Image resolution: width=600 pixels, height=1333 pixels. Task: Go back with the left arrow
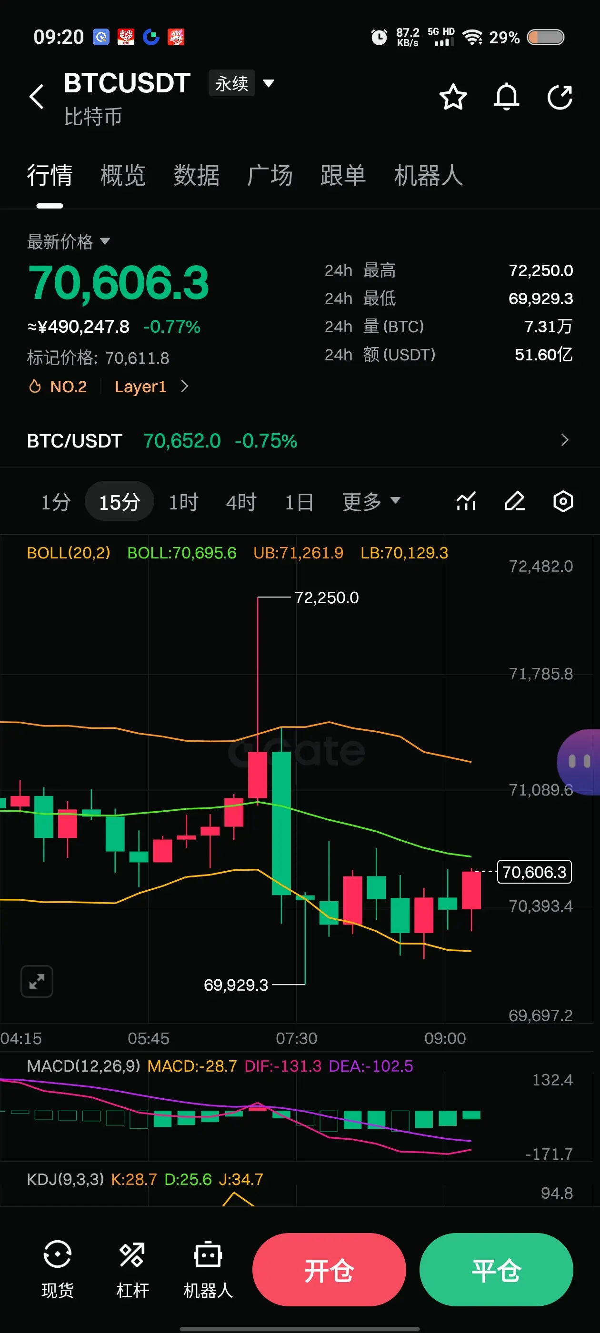[x=37, y=97]
